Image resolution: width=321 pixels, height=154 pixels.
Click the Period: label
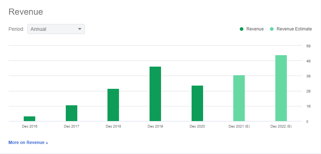pyautogui.click(x=17, y=29)
